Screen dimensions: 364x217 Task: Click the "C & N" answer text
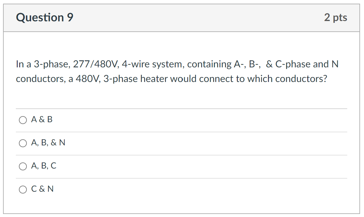pyautogui.click(x=43, y=189)
